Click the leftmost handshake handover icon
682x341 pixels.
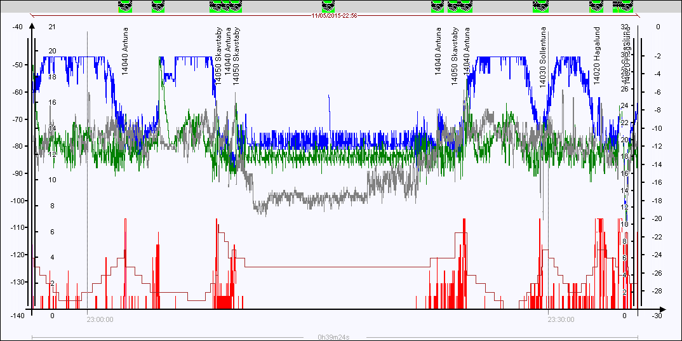tap(125, 6)
